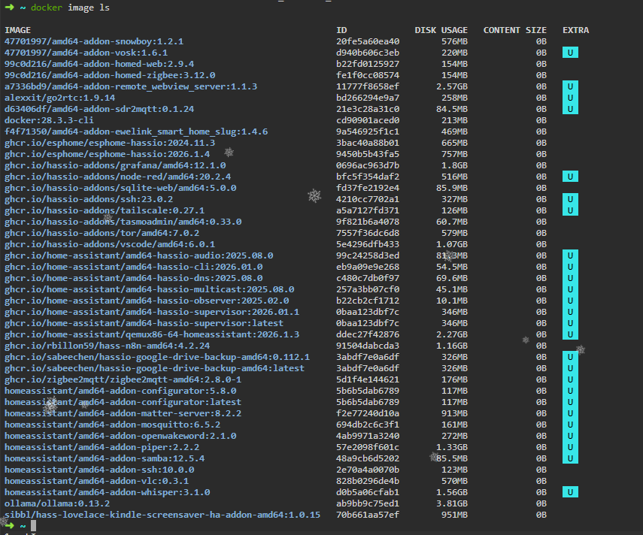Click the U badge in the vosk row
The image size is (643, 535).
[570, 53]
